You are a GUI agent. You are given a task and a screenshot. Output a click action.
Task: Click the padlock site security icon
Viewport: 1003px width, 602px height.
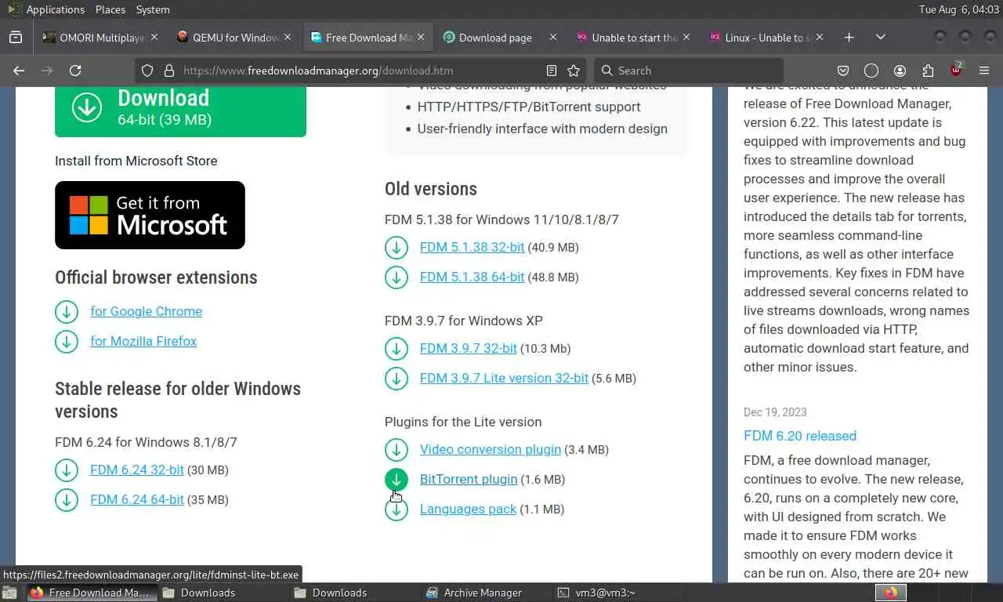[168, 71]
